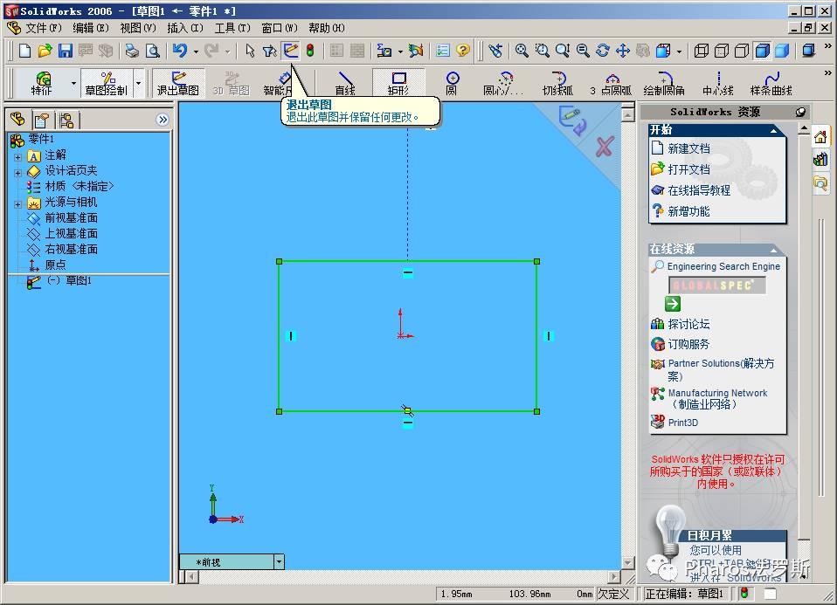The height and width of the screenshot is (605, 837).
Task: Click the 打开文档 link
Action: [689, 169]
